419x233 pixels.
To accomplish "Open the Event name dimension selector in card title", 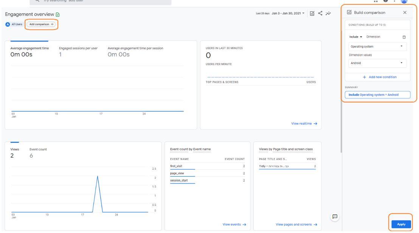I will click(x=202, y=149).
